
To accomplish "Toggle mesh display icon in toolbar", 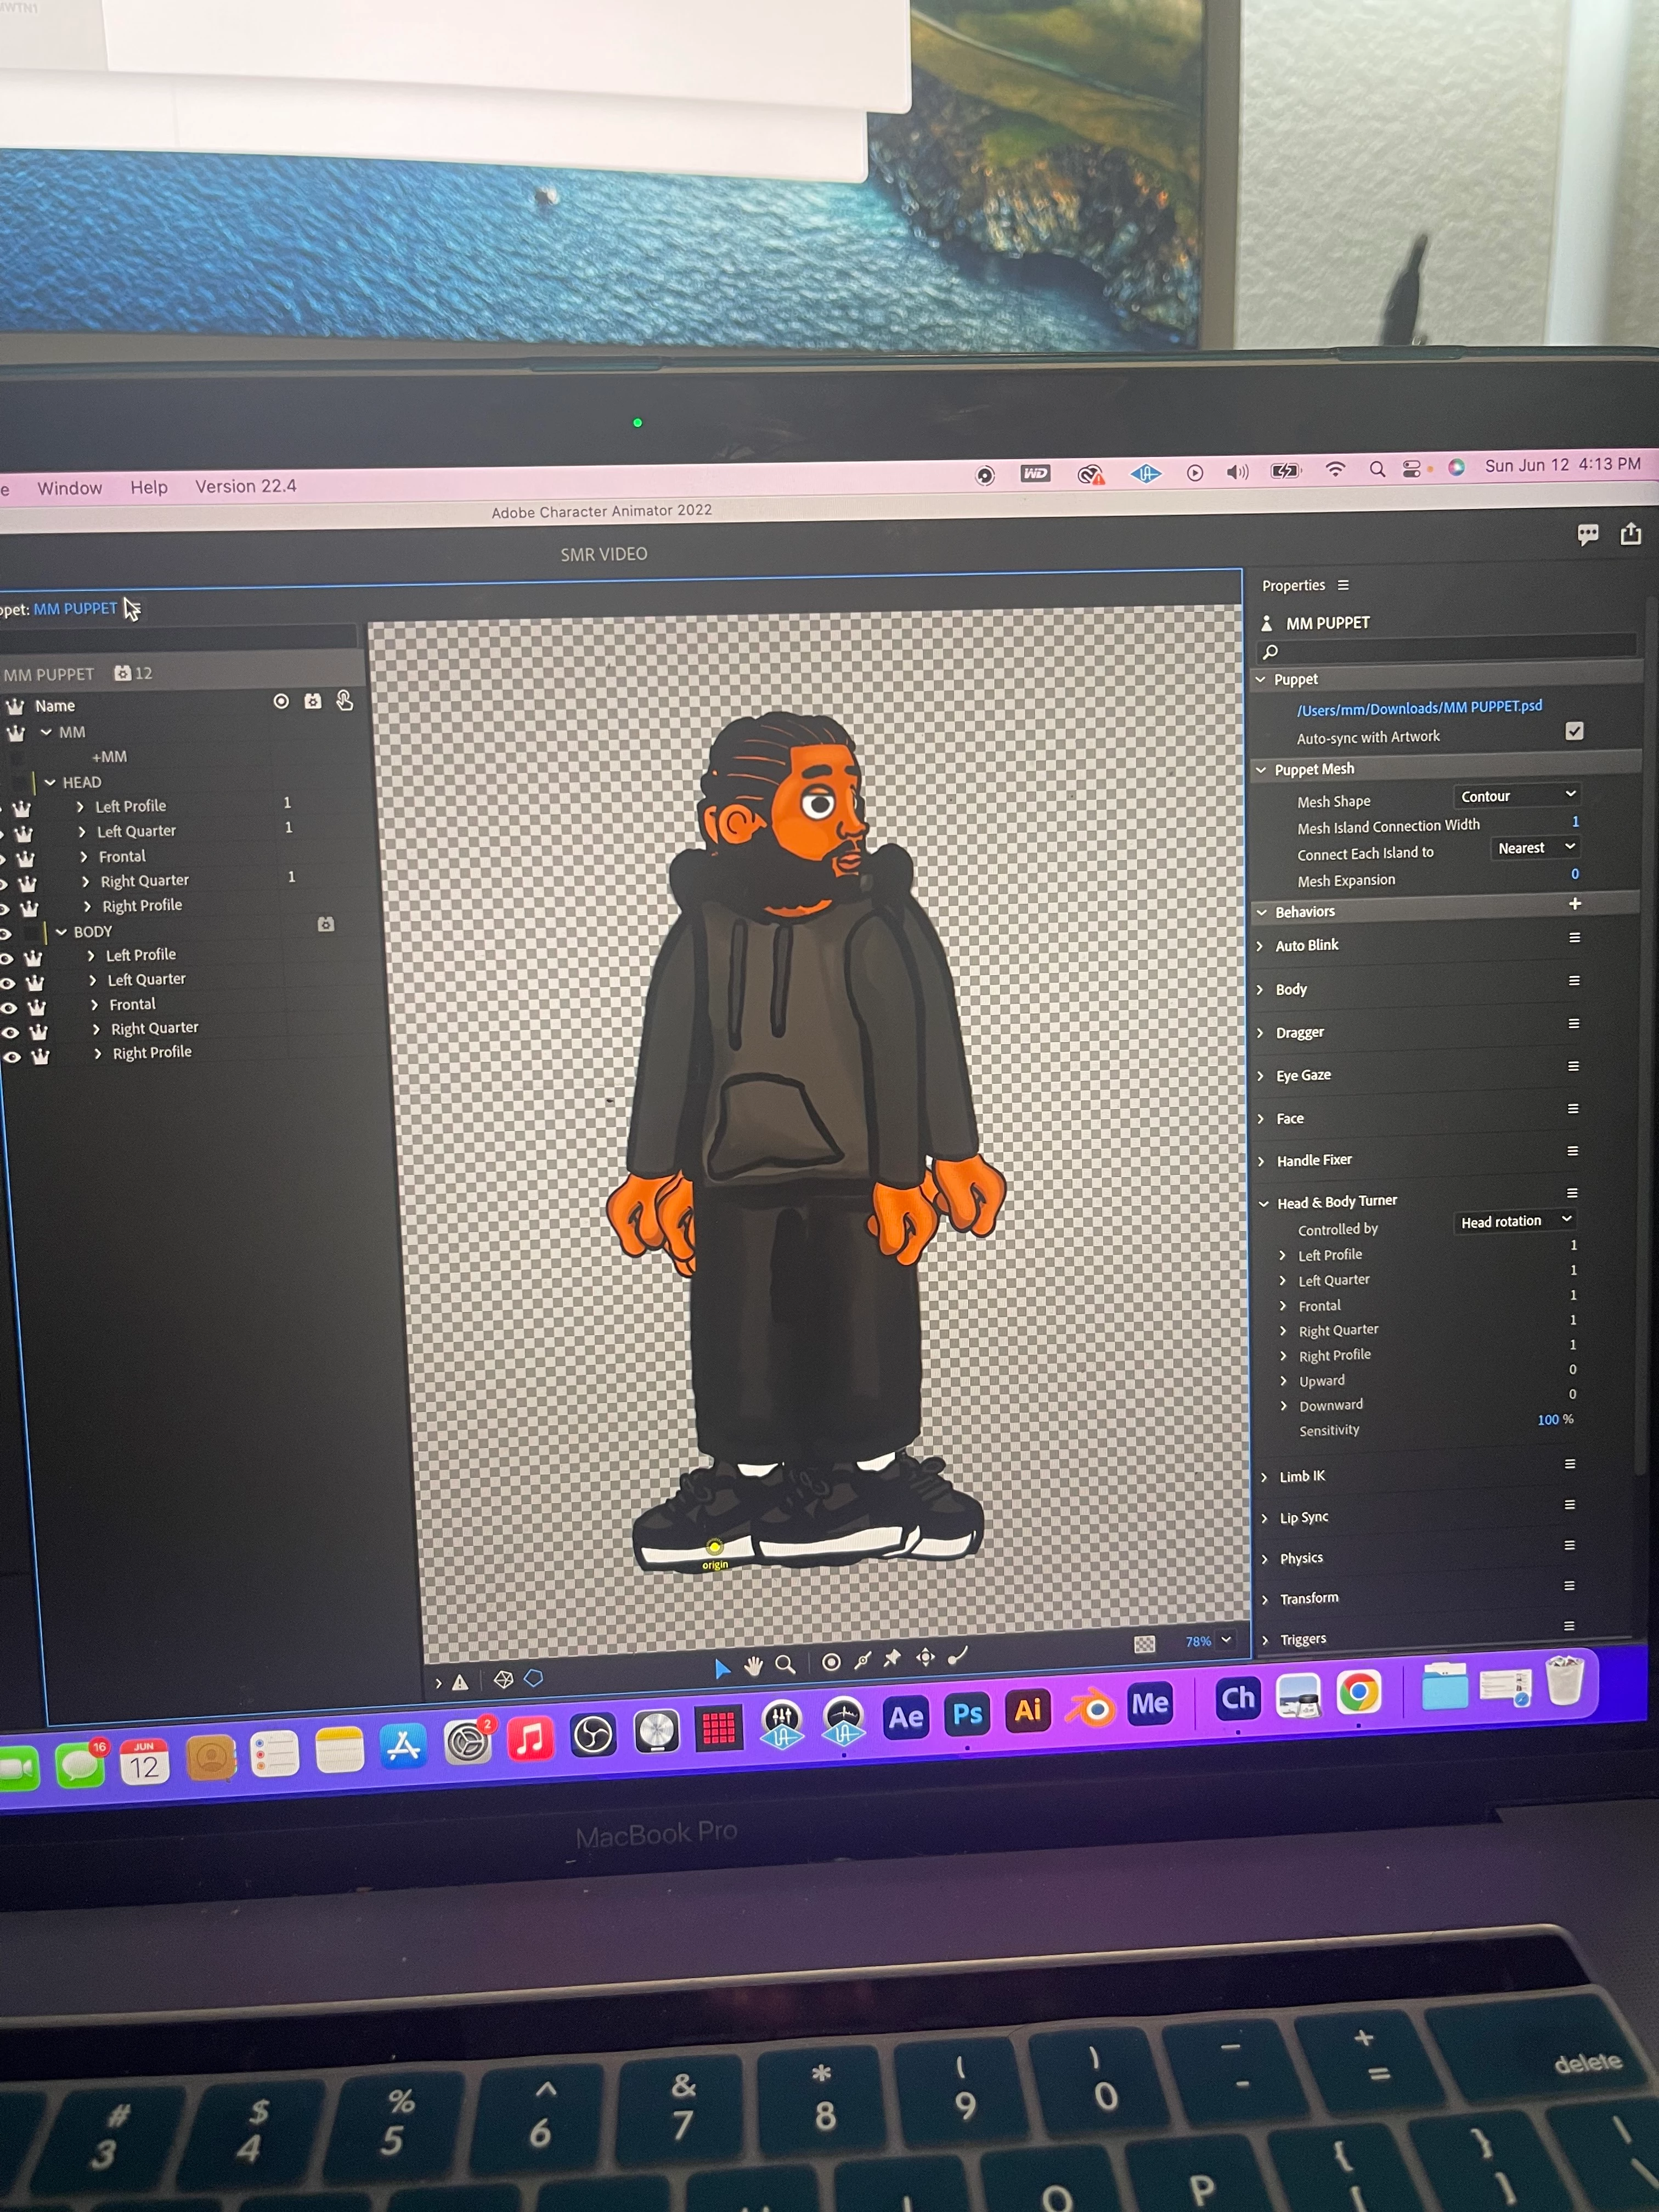I will 504,1680.
